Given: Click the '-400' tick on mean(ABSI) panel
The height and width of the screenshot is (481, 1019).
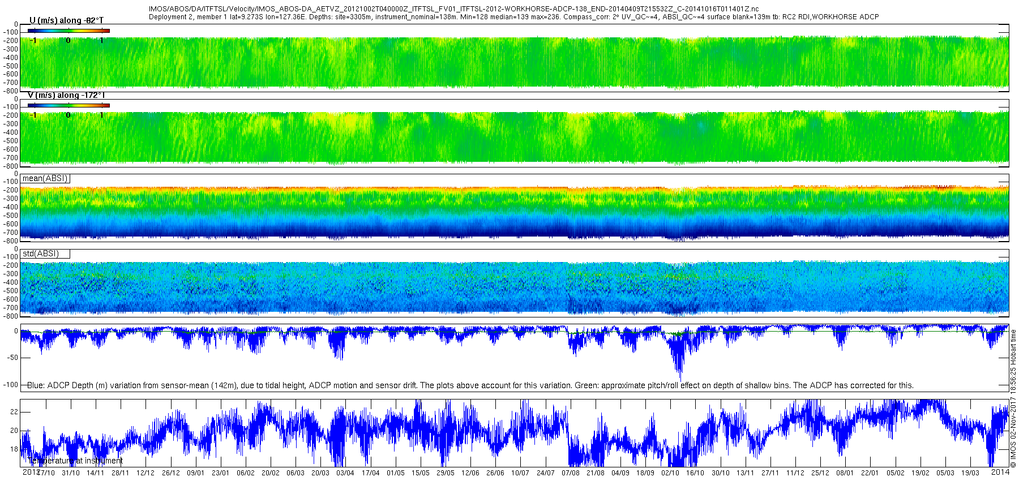Looking at the screenshot, I should (11, 207).
